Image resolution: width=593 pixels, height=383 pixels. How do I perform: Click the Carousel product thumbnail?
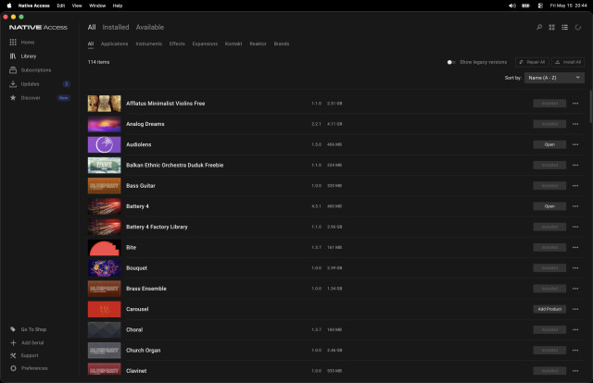pos(105,309)
